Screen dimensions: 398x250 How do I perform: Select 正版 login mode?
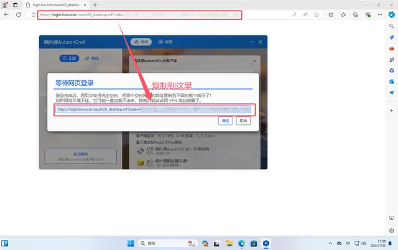click(x=69, y=58)
